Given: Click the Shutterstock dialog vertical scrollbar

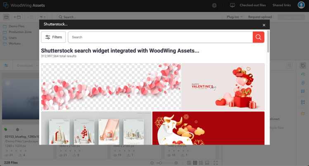Looking at the screenshot, I should (268, 41).
